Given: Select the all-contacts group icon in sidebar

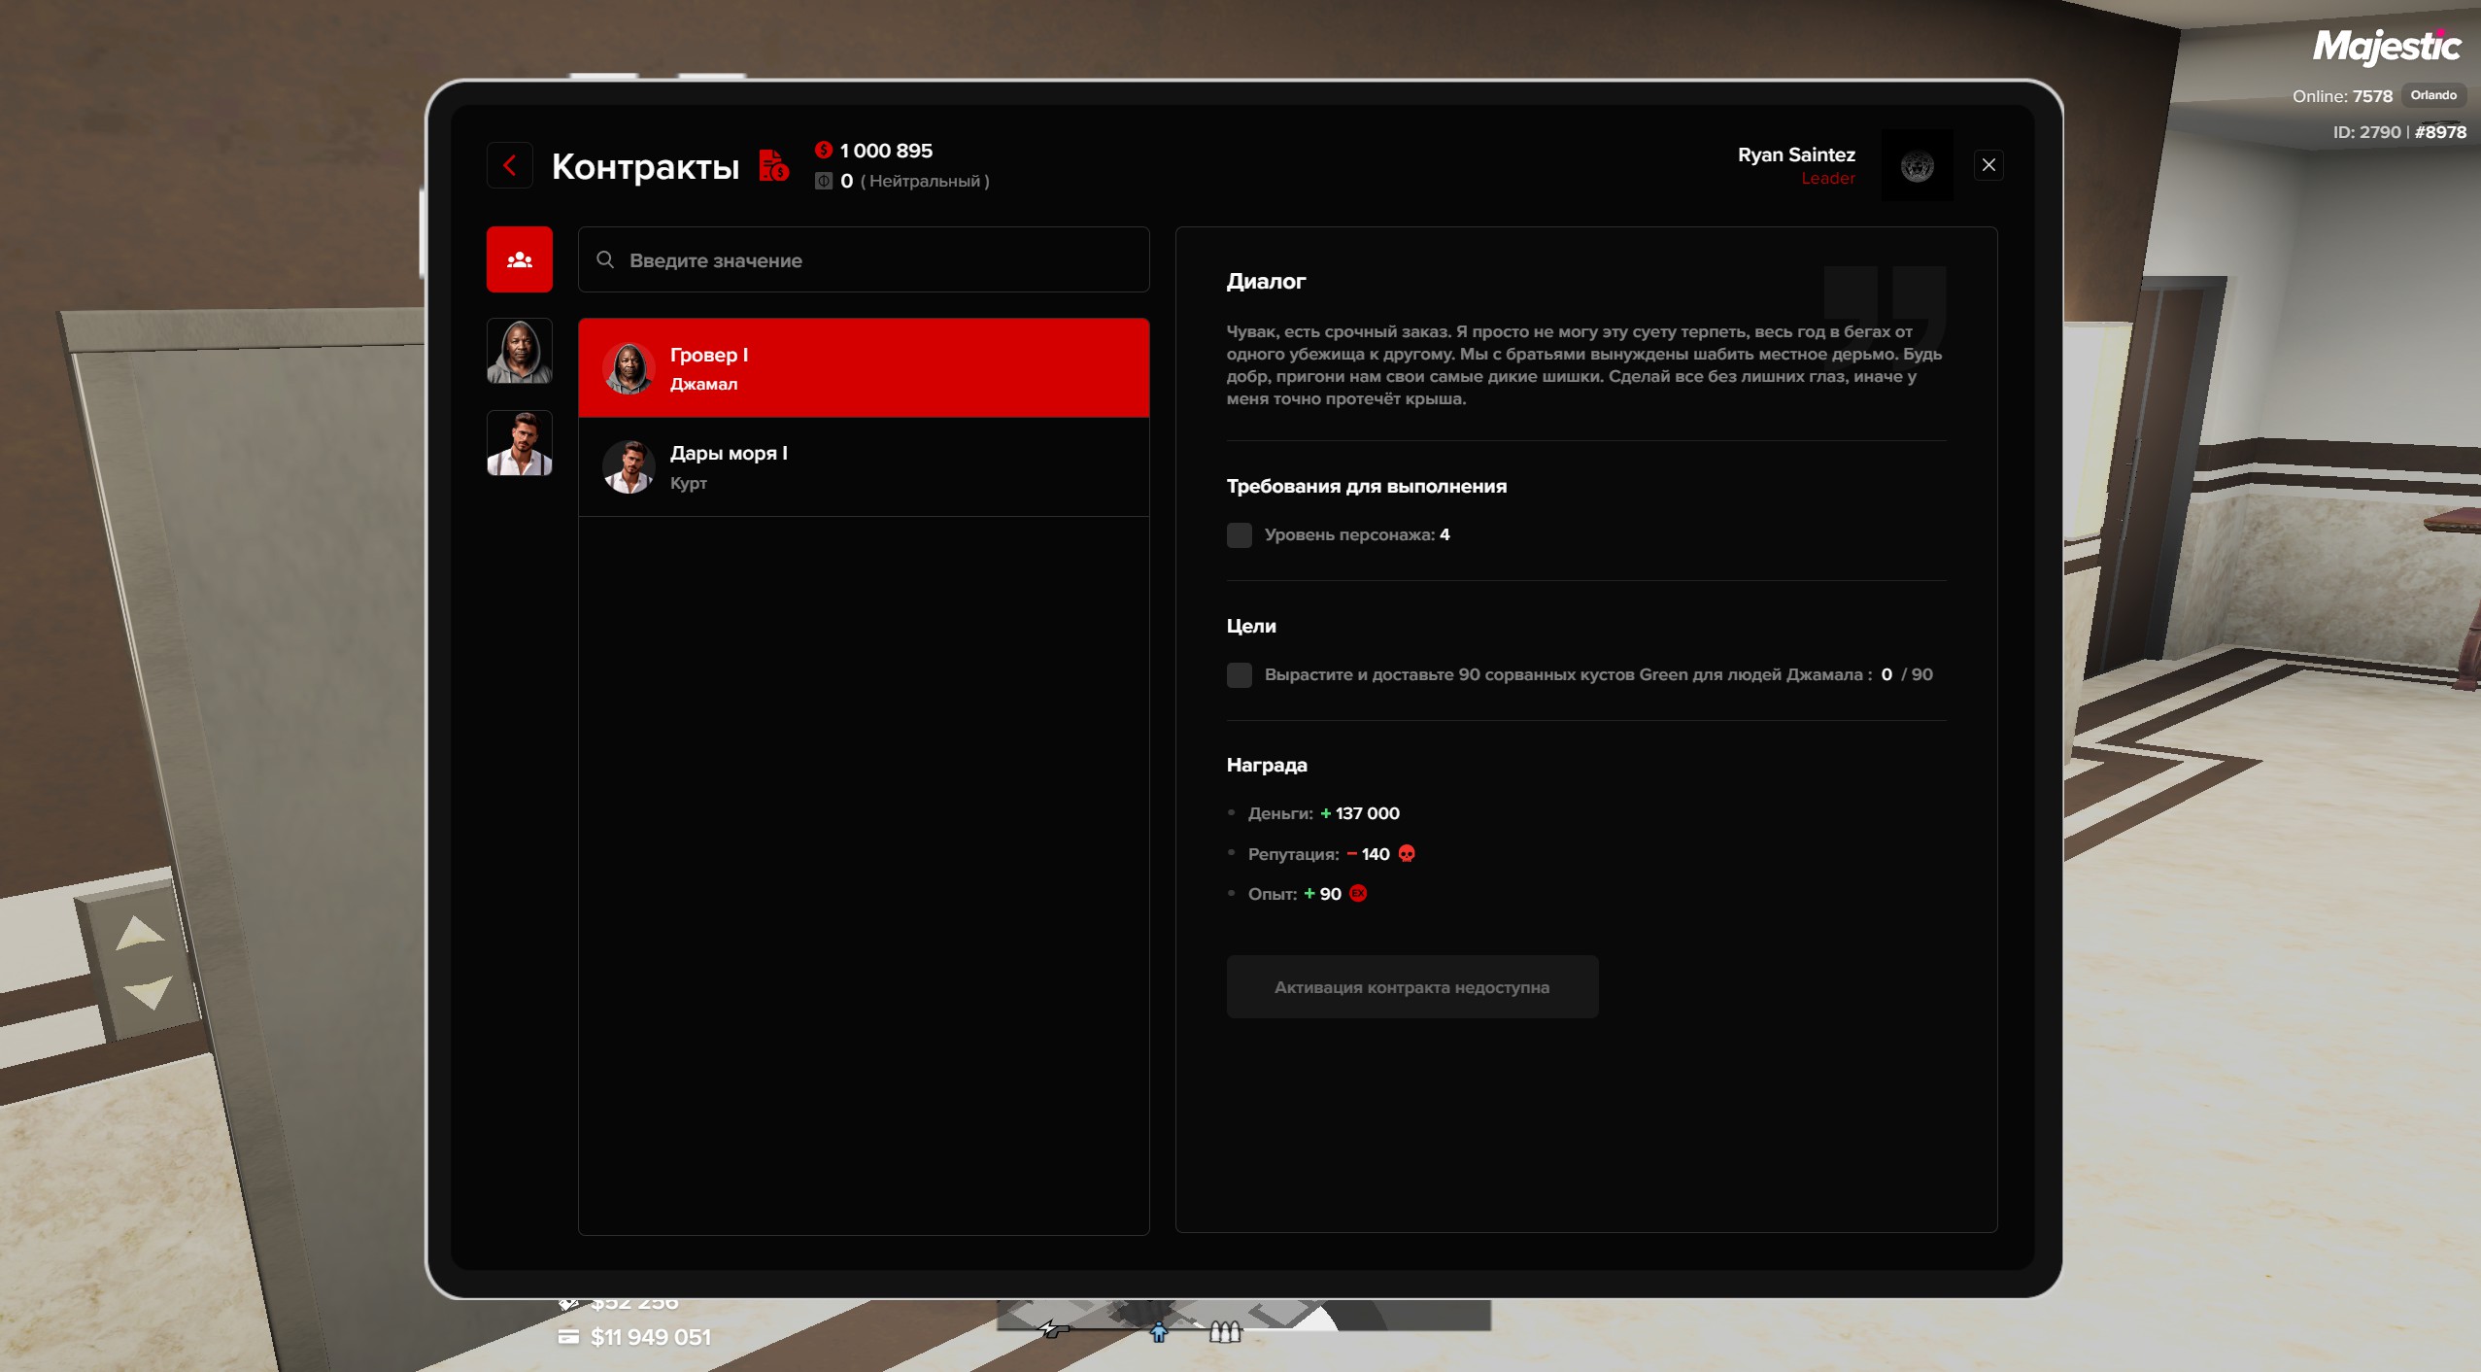Looking at the screenshot, I should (x=520, y=259).
